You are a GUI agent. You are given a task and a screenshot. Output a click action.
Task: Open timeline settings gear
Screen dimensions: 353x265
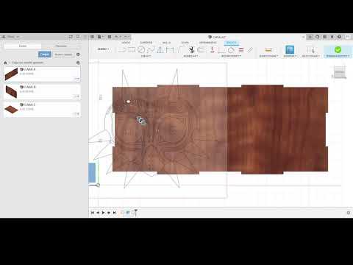click(x=349, y=213)
